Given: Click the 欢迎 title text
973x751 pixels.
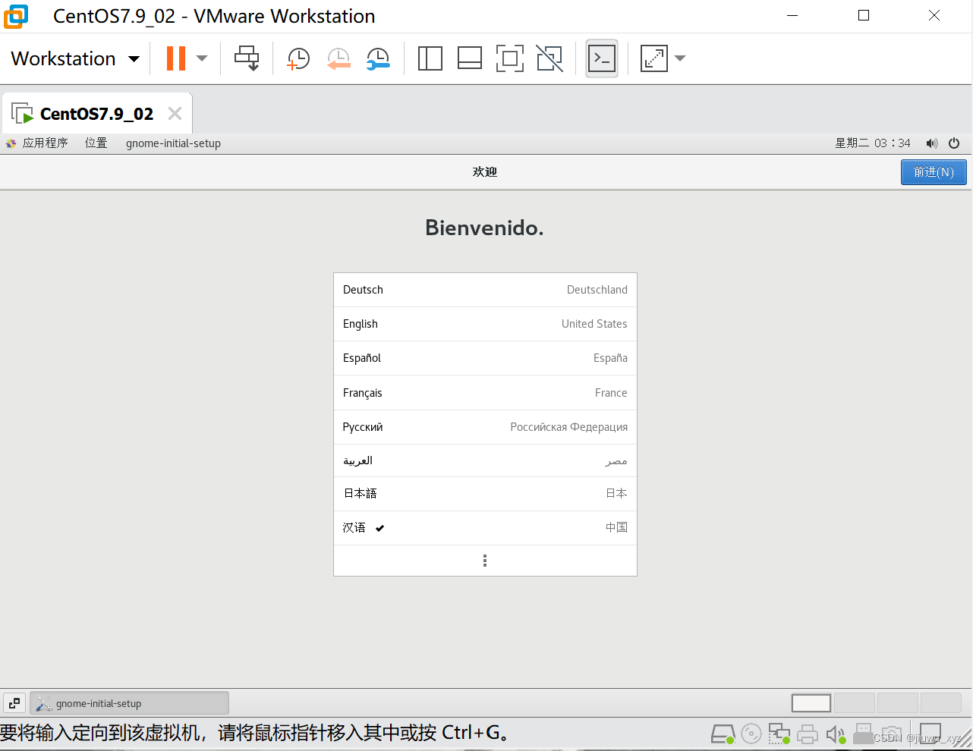Looking at the screenshot, I should pyautogui.click(x=485, y=172).
